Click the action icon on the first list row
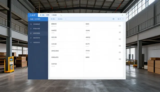This screenshot has width=160, height=92. click(120, 26)
